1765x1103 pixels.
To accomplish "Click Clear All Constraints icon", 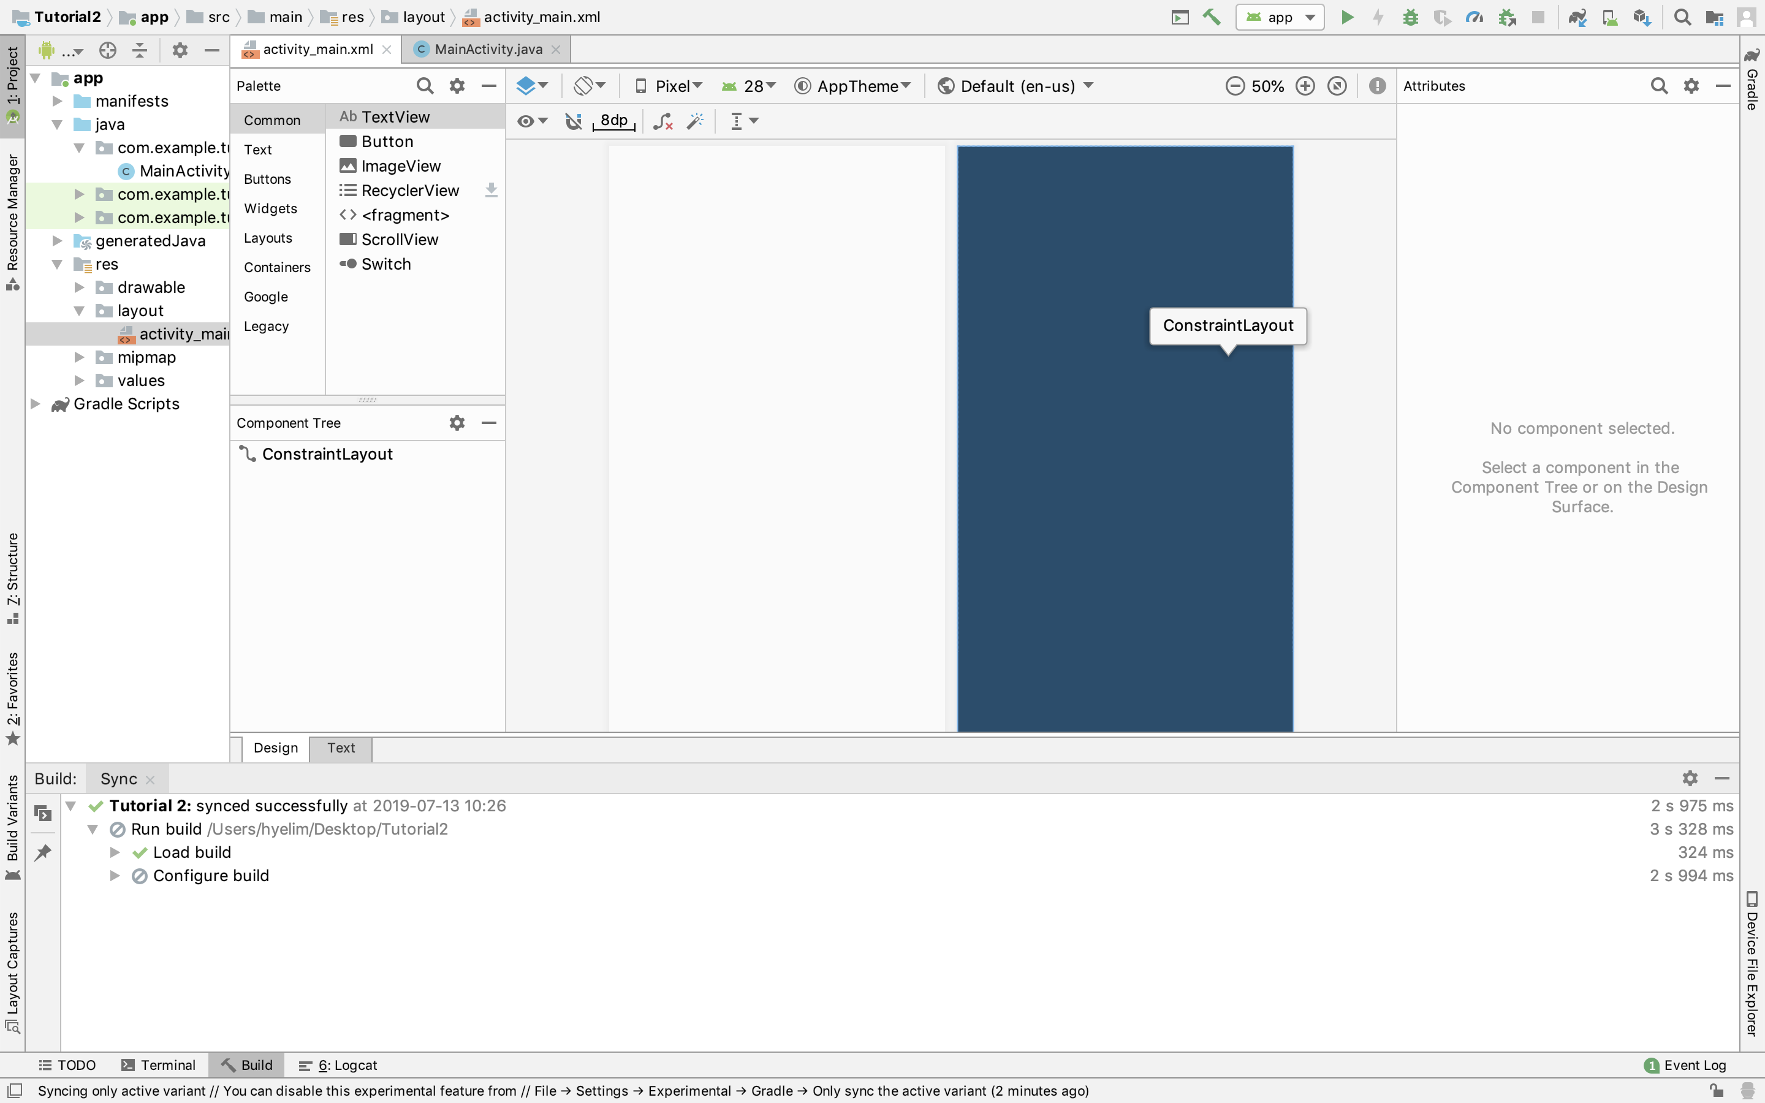I will [x=662, y=121].
